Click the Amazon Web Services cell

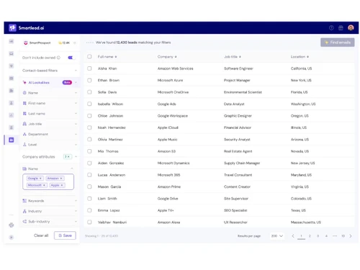pyautogui.click(x=175, y=68)
